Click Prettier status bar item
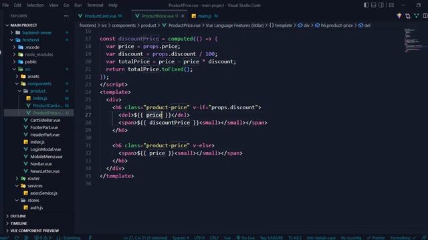The height and width of the screenshot is (240, 428). pos(376,237)
